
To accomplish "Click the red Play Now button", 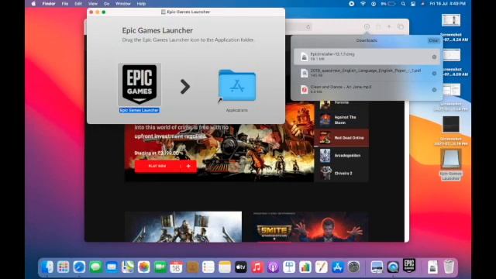I will 157,166.
